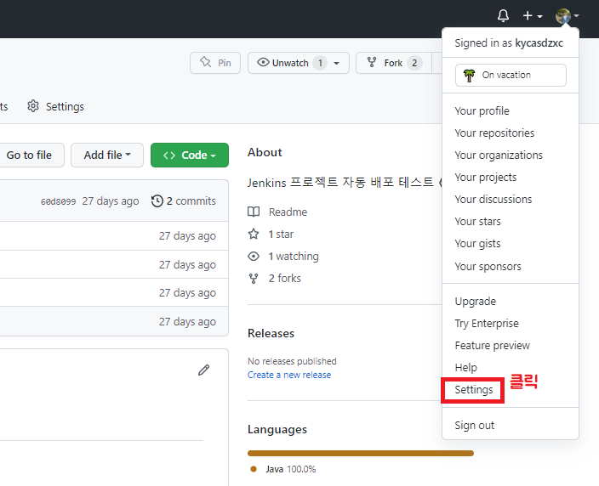
Task: Open the green Code dropdown
Action: [x=190, y=155]
